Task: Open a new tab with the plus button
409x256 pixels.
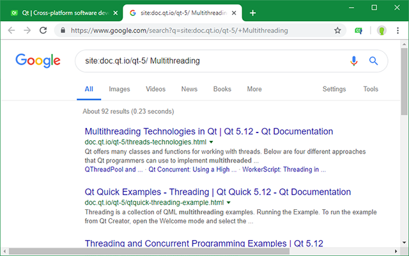Action: tap(252, 13)
